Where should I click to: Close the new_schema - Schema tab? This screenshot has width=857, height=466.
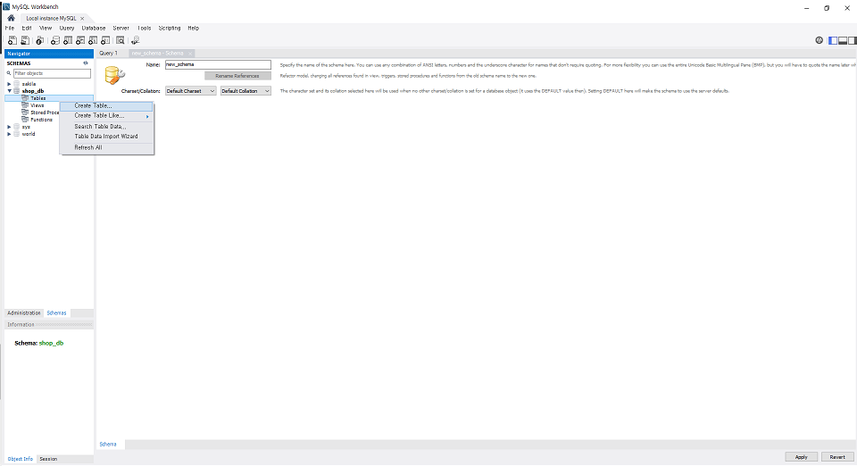[x=190, y=54]
